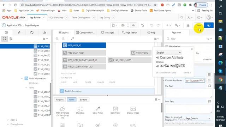The image size is (226, 127).
Task: Click the Go button
Action: pyautogui.click(x=133, y=25)
